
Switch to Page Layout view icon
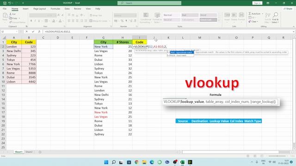pyautogui.click(x=255, y=156)
